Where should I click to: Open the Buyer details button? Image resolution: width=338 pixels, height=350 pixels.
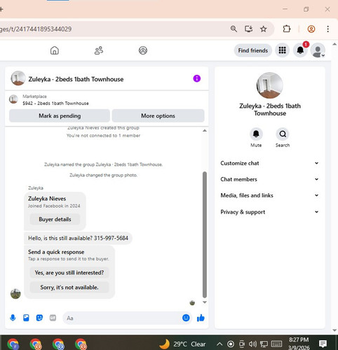[x=55, y=219]
